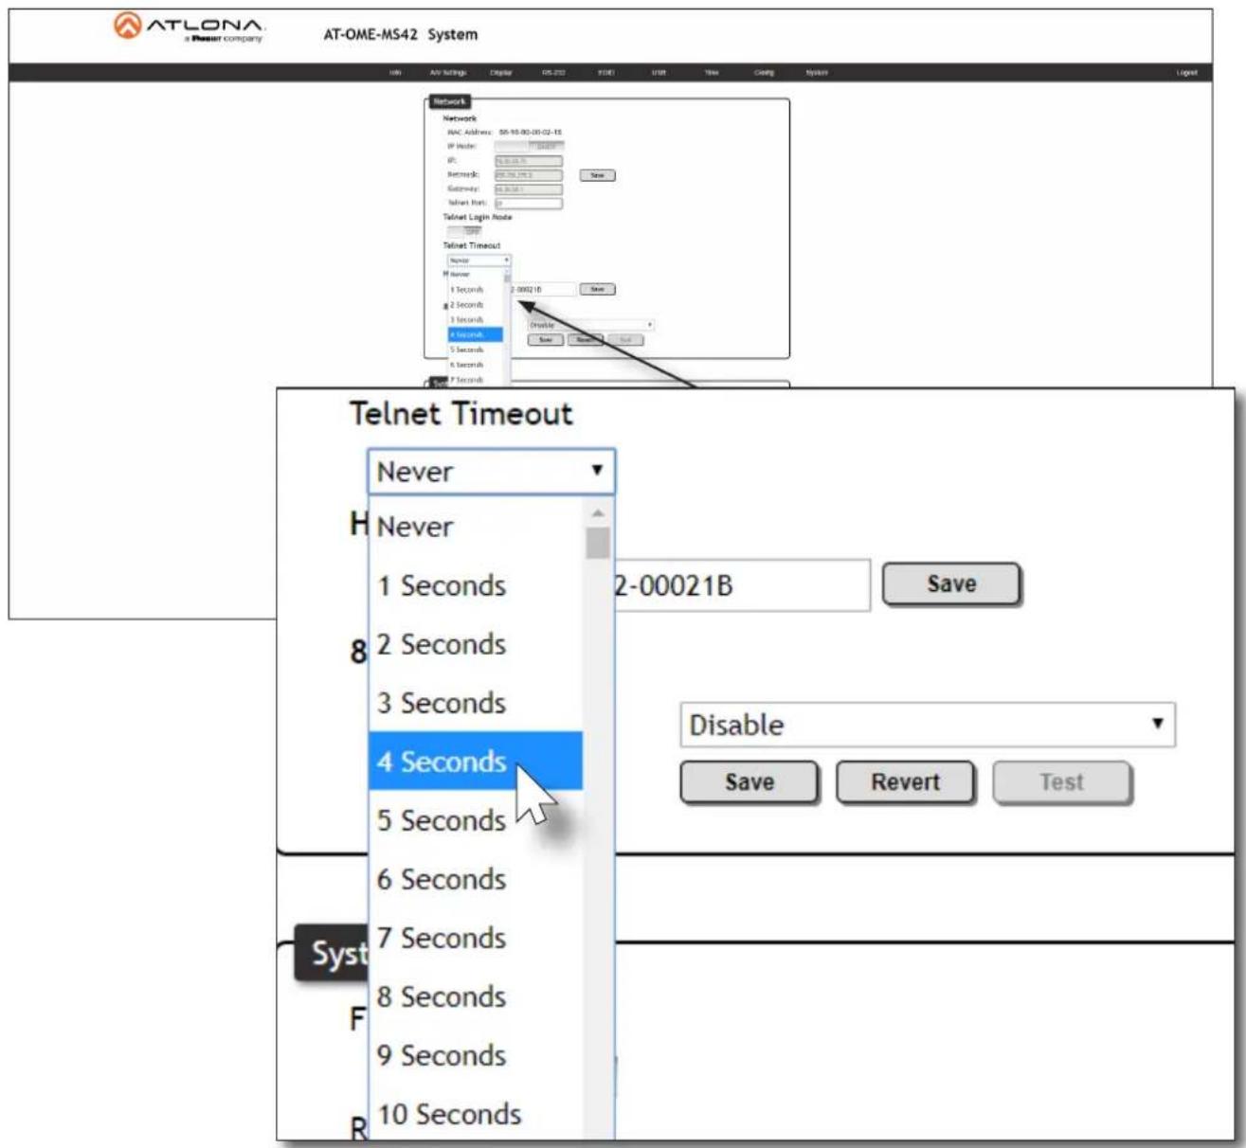Toggle the IP Mode switch in Network panel
The height and width of the screenshot is (1148, 1246).
point(529,147)
